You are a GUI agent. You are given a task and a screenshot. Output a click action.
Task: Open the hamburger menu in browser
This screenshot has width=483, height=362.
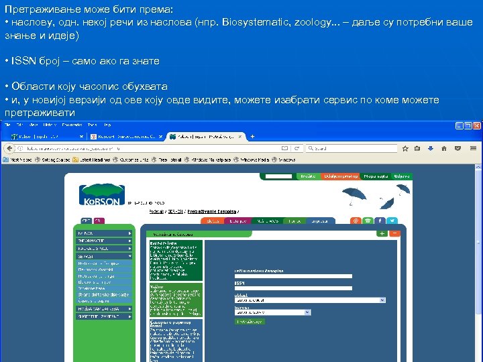(x=473, y=148)
